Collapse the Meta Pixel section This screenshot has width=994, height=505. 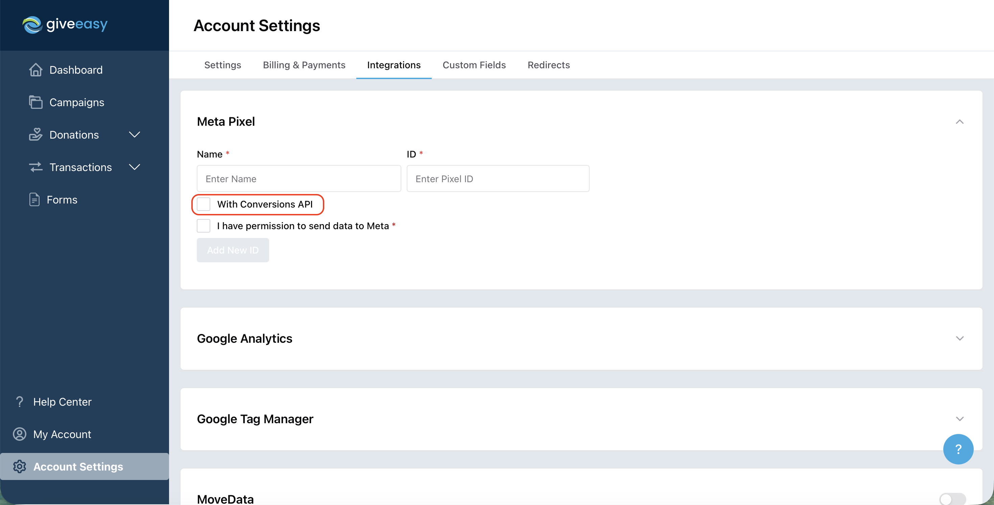(x=960, y=122)
